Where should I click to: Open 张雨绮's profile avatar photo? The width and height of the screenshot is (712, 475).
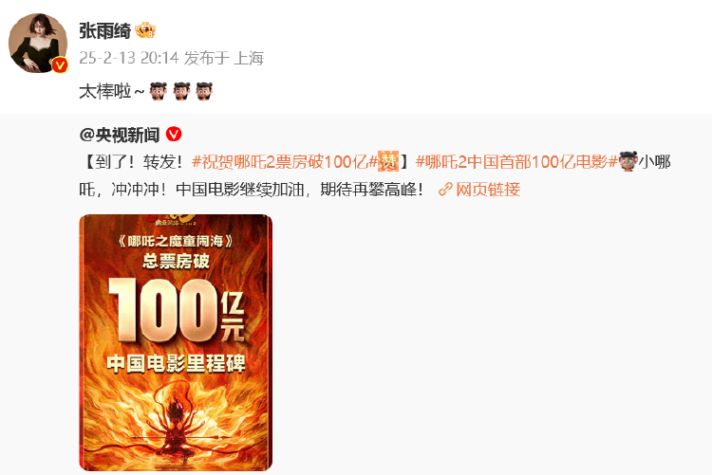[x=38, y=43]
